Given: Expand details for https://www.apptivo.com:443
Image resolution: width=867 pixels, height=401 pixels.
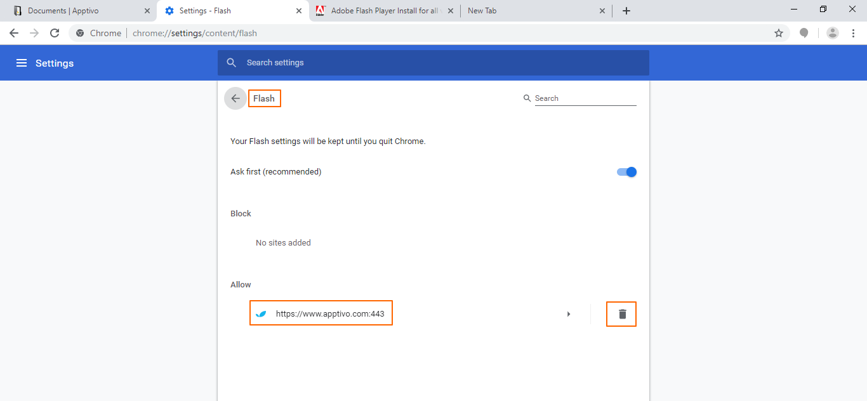Looking at the screenshot, I should (569, 313).
